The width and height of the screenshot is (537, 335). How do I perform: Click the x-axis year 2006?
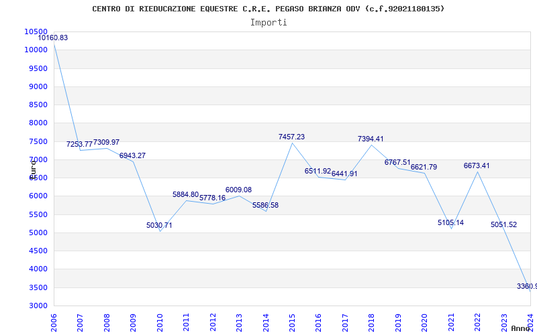tap(54, 323)
